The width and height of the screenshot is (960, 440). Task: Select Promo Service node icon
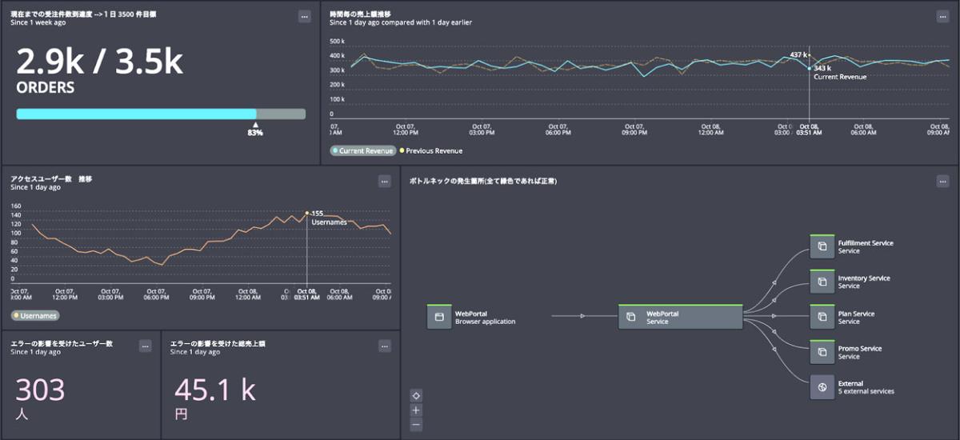822,353
